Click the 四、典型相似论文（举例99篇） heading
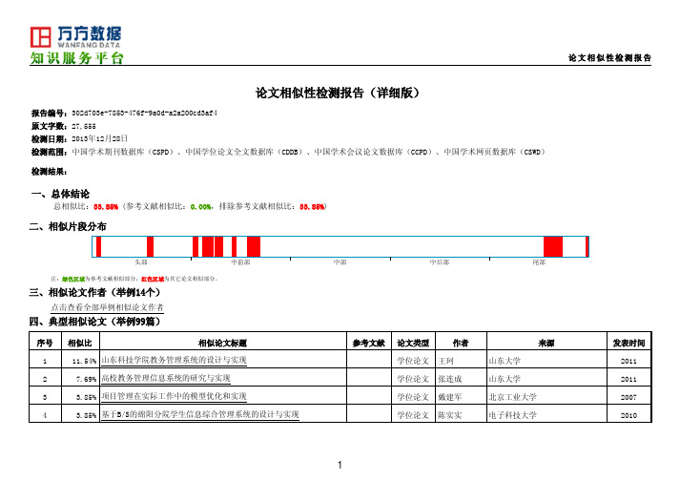 pyautogui.click(x=95, y=322)
